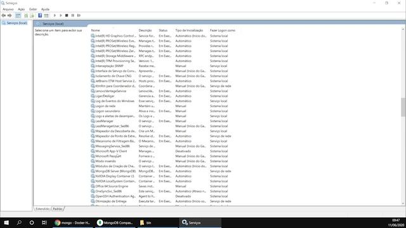Select the NVIDIA LocalSystem Container service

(115, 181)
